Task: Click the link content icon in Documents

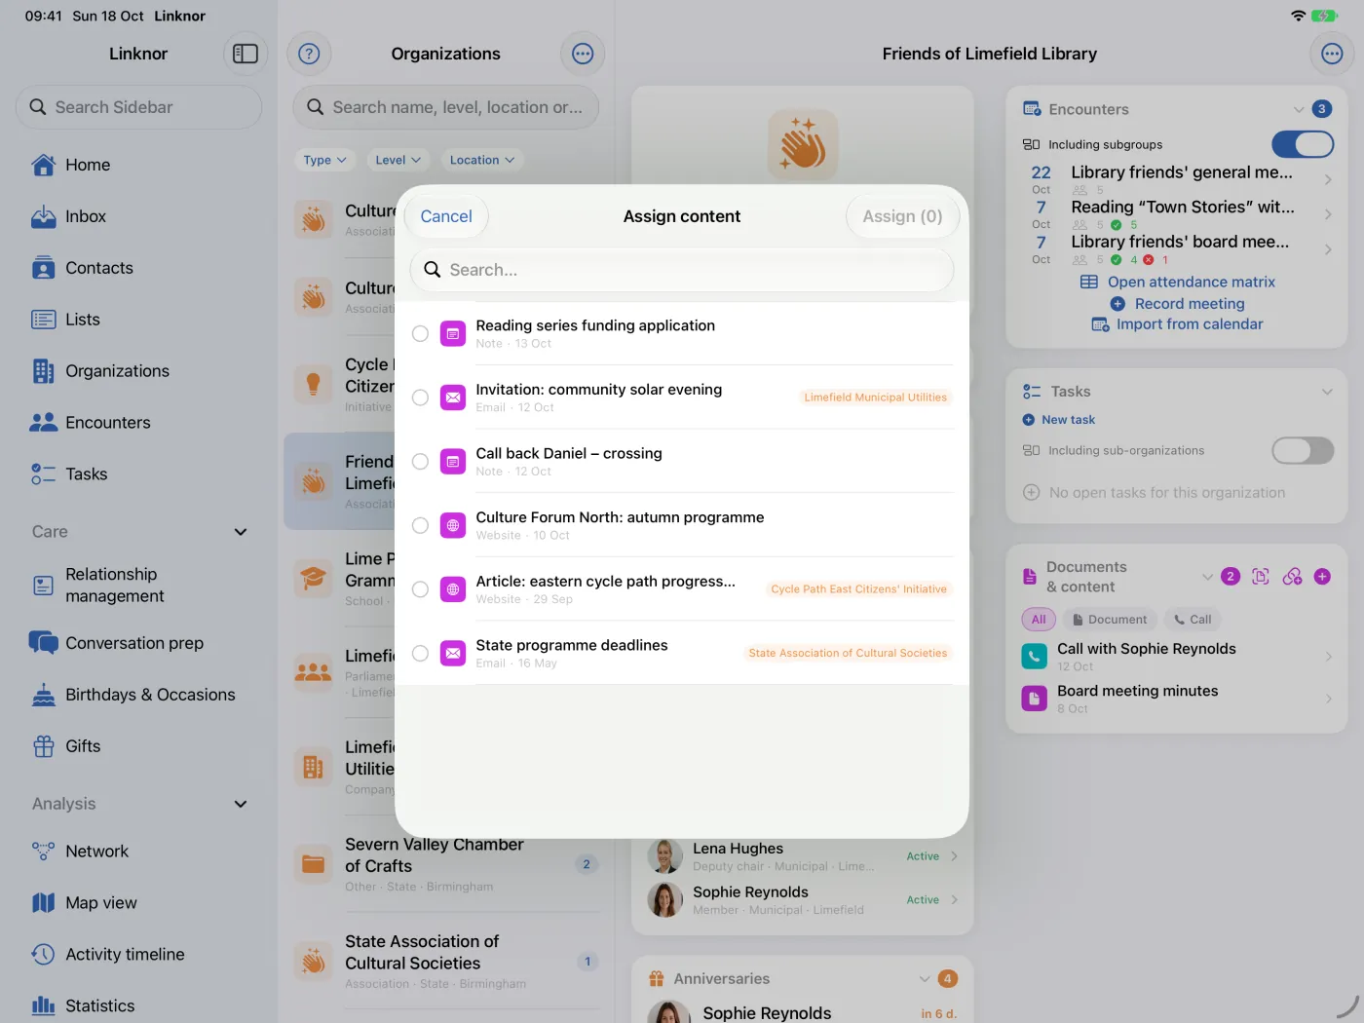Action: (x=1292, y=577)
